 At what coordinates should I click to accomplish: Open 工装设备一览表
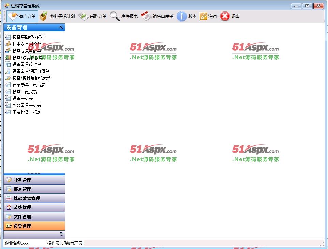coord(27,112)
